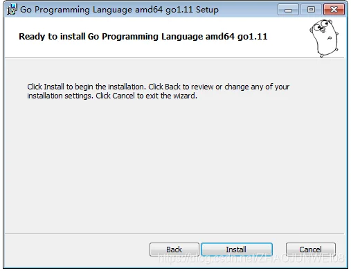This screenshot has width=351, height=271.
Task: Click the white header banner beside heading
Action: coord(287,37)
